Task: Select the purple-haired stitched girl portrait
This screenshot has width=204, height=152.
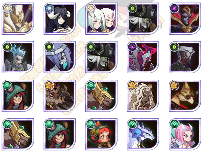Action: click(60, 57)
